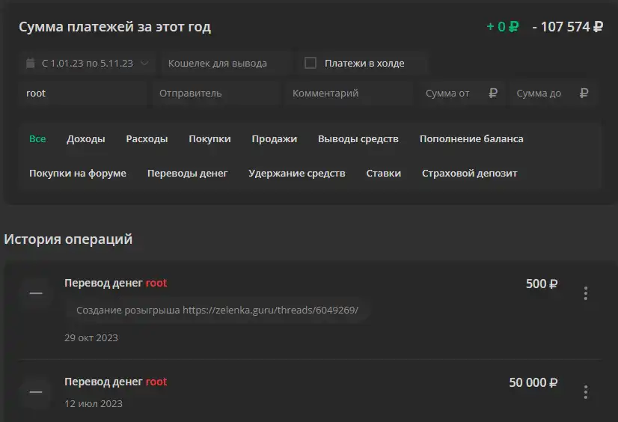The width and height of the screenshot is (618, 422).
Task: Click the '12 июл 2023' date
Action: [94, 403]
